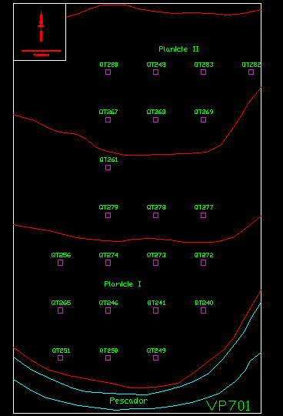This screenshot has width=283, height=416.
Task: Select the QT250 text label
Action: tap(108, 351)
